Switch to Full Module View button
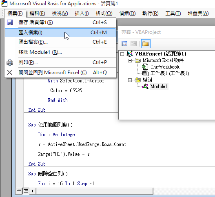This screenshot has width=215, height=197. pos(26,191)
